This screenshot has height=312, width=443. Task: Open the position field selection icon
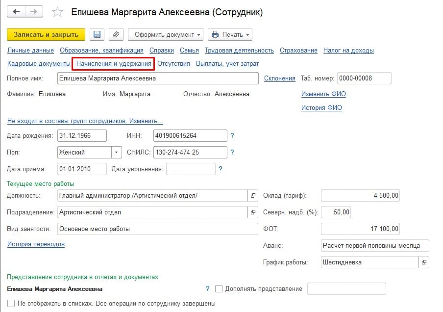[x=253, y=195]
